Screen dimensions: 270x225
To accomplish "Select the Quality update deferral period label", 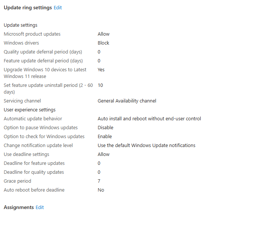I will point(43,52).
